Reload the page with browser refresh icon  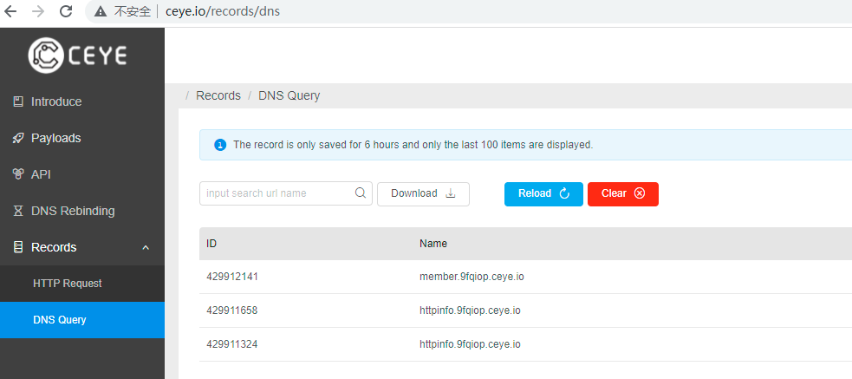(x=66, y=12)
